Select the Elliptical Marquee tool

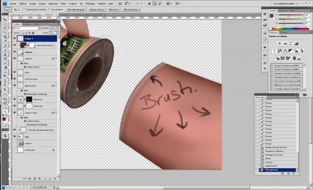click(x=5, y=24)
